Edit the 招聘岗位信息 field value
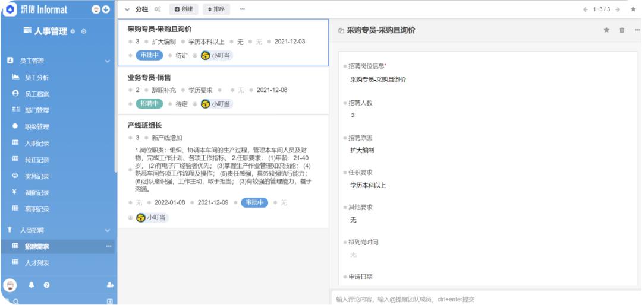 [378, 80]
